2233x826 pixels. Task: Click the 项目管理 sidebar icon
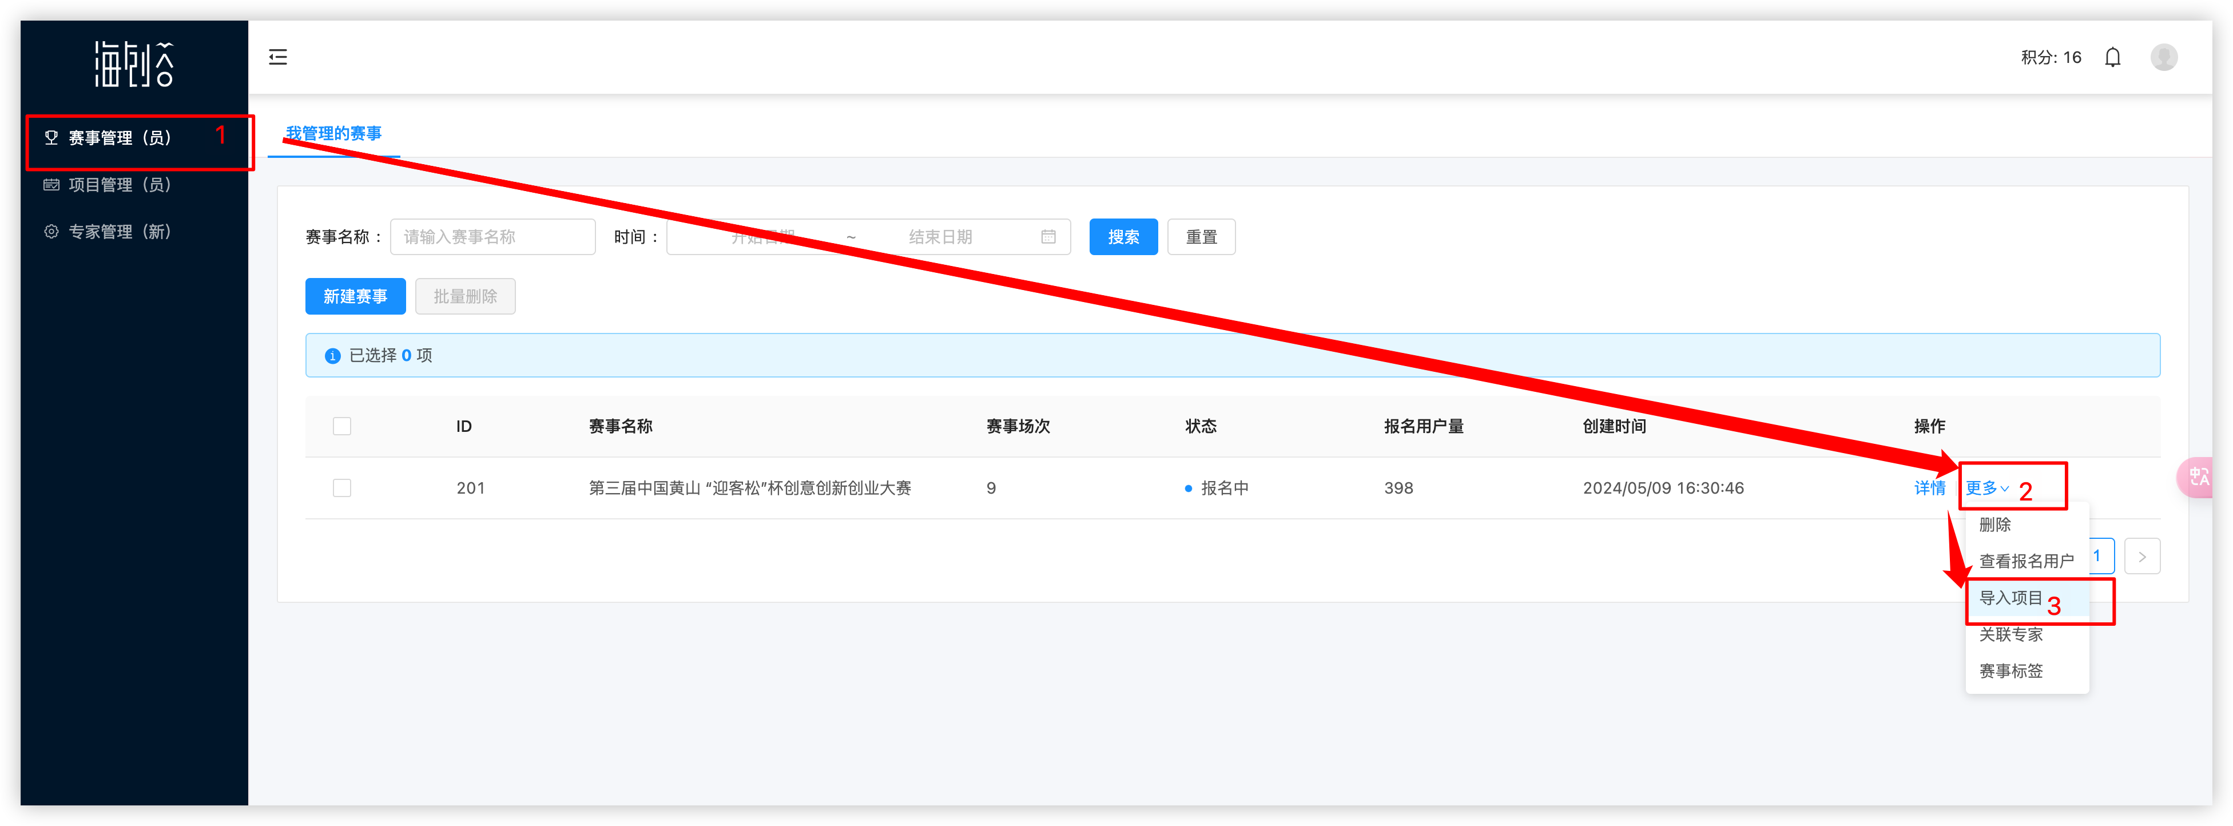click(51, 185)
